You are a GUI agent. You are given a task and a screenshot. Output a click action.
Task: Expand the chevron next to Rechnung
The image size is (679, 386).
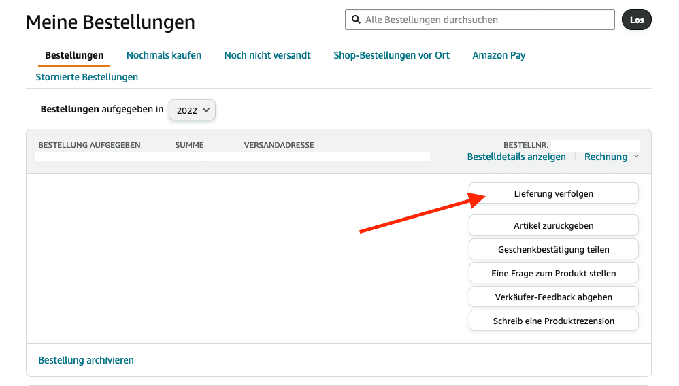pyautogui.click(x=636, y=157)
